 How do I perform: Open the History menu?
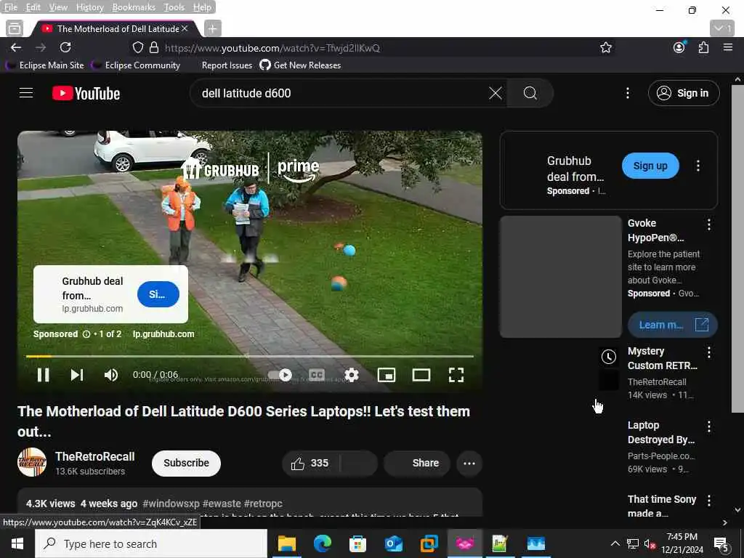pos(89,7)
